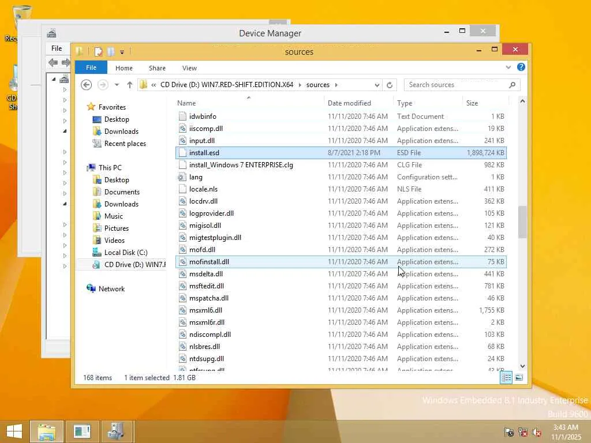
Task: Click Device Manager back toolbar arrow
Action: 53,62
